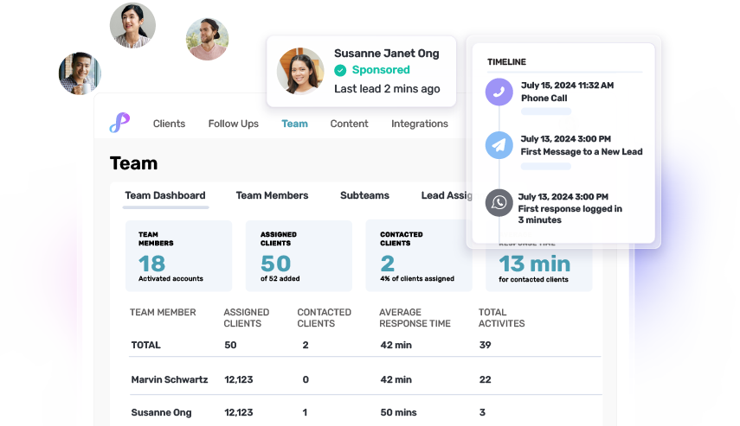The height and width of the screenshot is (426, 740).
Task: Open the Content navigation item
Action: click(x=349, y=124)
